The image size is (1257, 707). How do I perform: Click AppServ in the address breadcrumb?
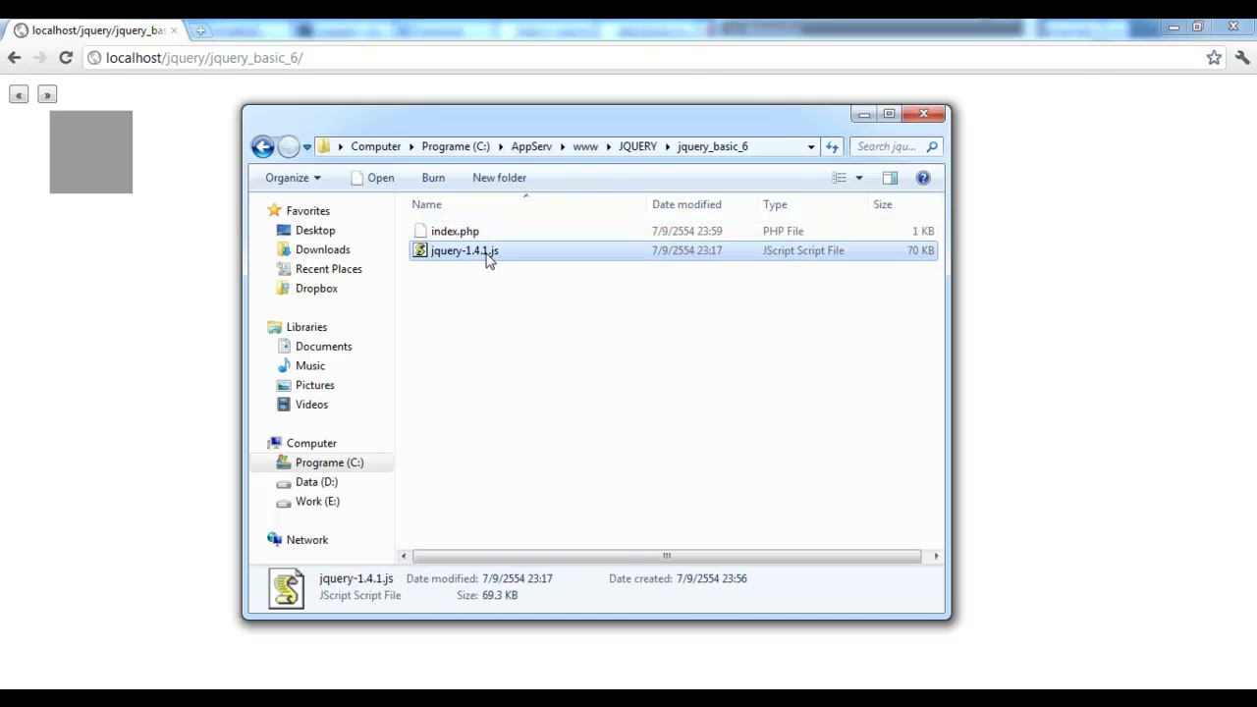tap(531, 146)
